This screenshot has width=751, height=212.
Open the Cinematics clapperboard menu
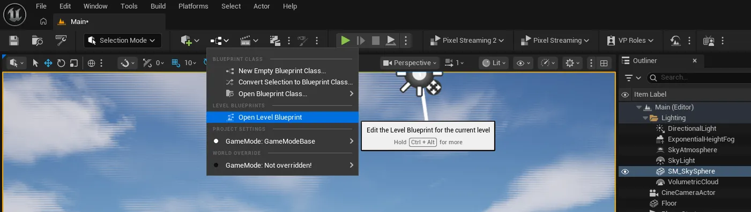coord(249,41)
